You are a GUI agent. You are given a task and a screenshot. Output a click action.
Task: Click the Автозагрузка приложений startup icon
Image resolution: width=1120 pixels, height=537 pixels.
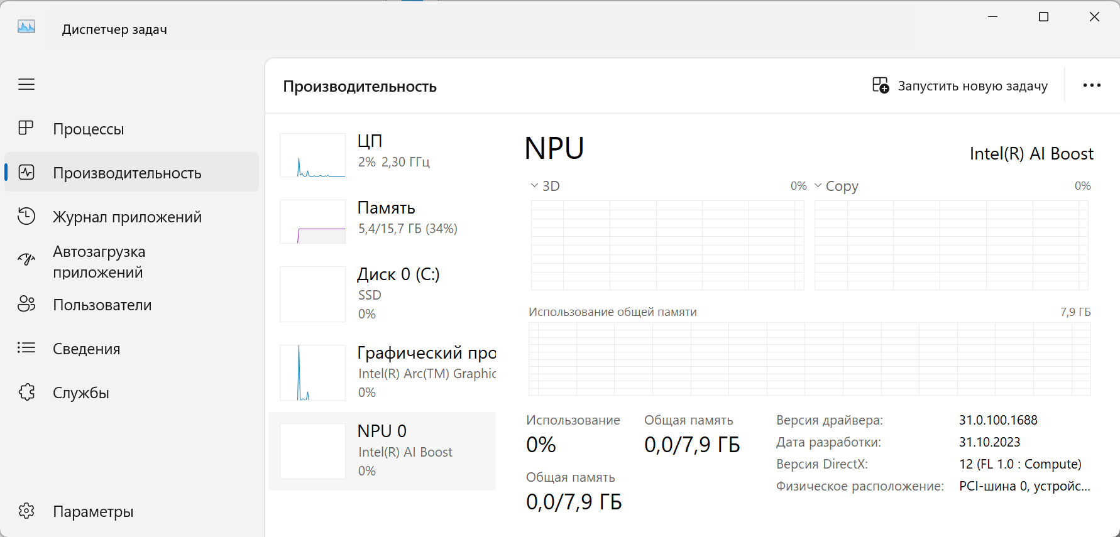point(26,260)
